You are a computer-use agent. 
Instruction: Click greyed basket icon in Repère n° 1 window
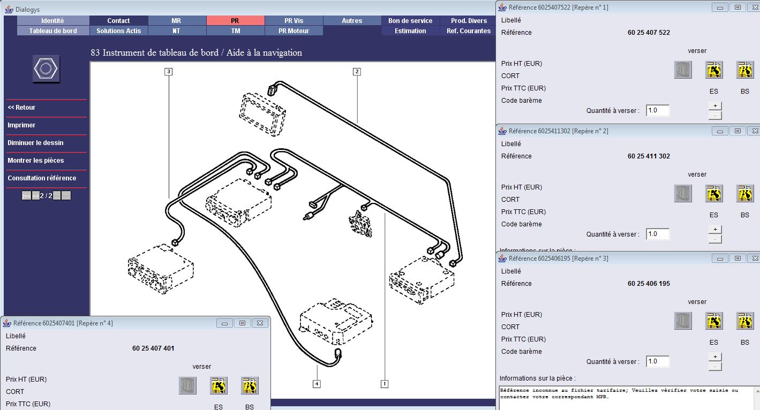(683, 70)
